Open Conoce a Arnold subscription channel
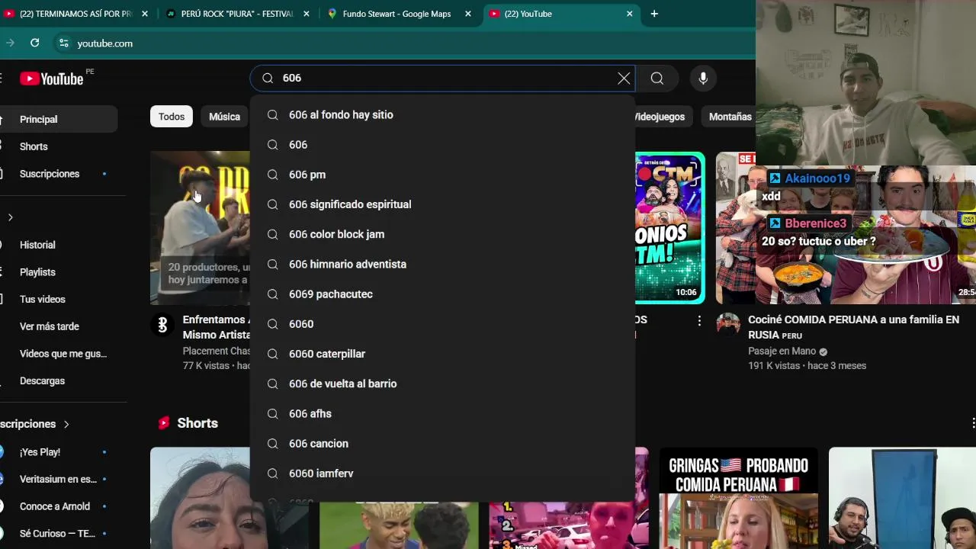 pyautogui.click(x=59, y=506)
